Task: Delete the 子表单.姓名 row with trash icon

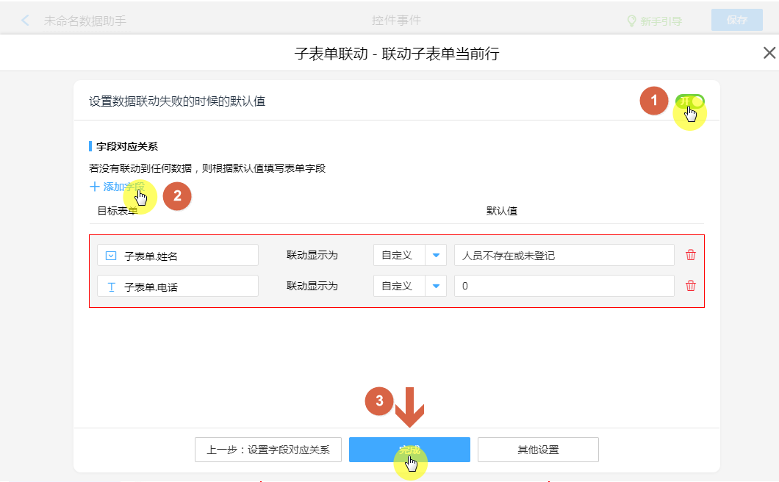Action: pos(691,255)
